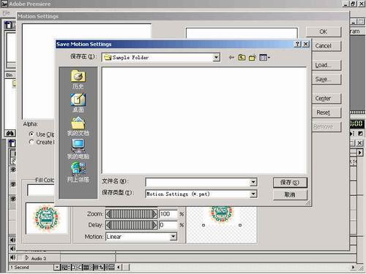Open the view menu icon dropdown

pyautogui.click(x=264, y=58)
